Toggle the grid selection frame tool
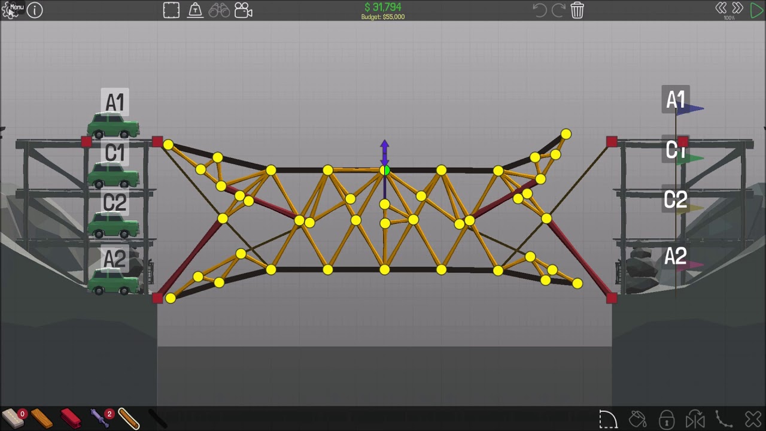766x431 pixels. coord(171,10)
